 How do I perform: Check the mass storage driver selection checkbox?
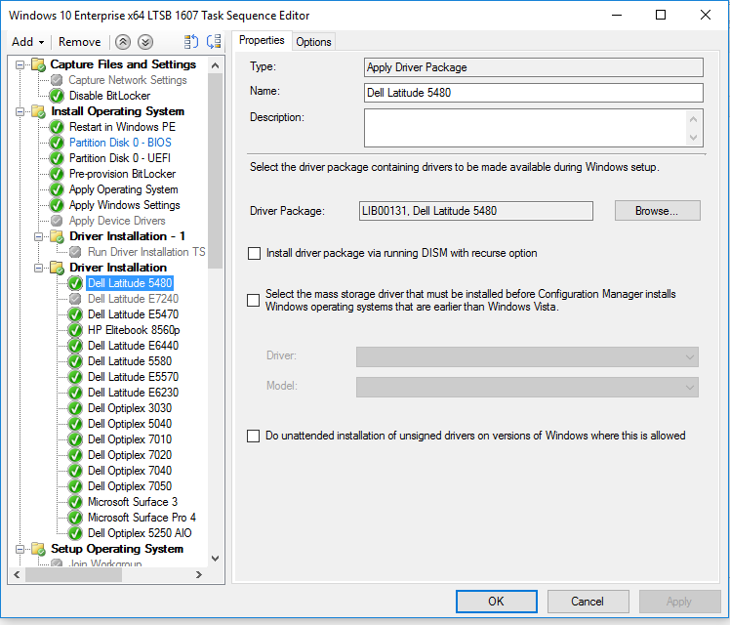click(x=254, y=301)
